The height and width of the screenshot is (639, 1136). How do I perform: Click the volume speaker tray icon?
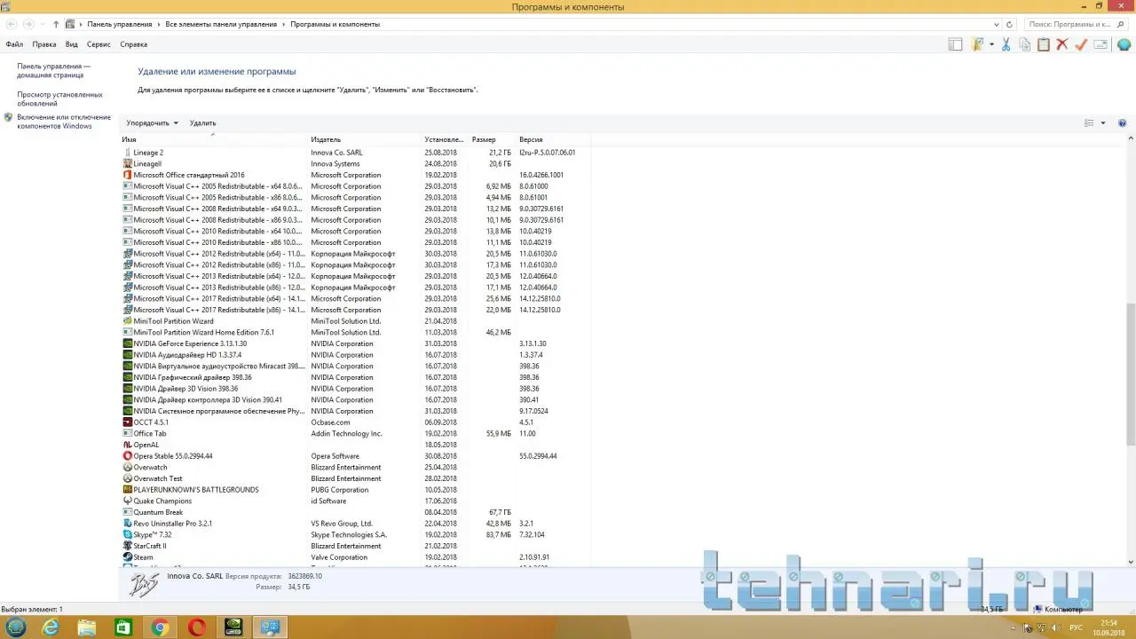(x=1056, y=627)
